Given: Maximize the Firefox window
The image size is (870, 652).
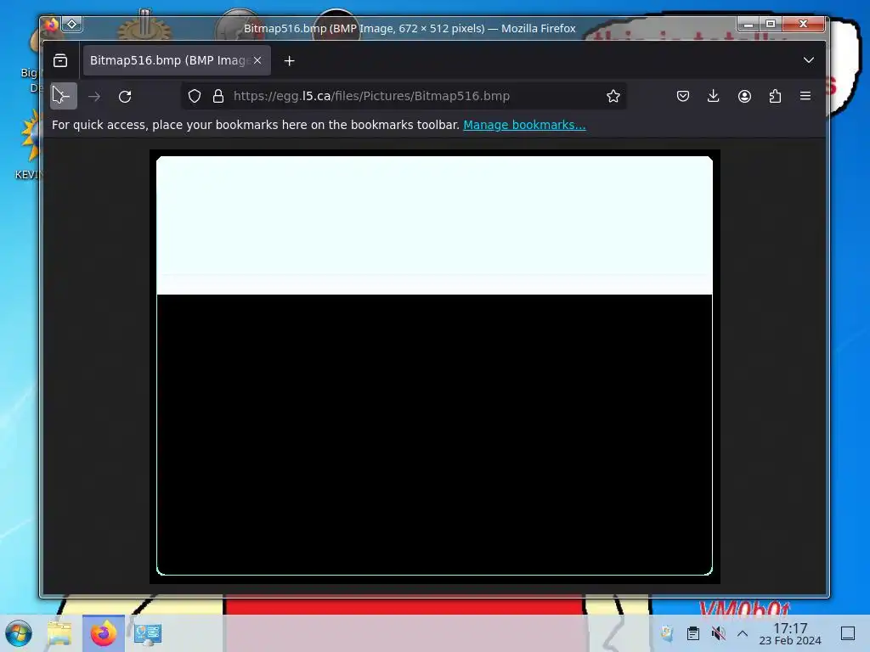Looking at the screenshot, I should click(x=771, y=24).
